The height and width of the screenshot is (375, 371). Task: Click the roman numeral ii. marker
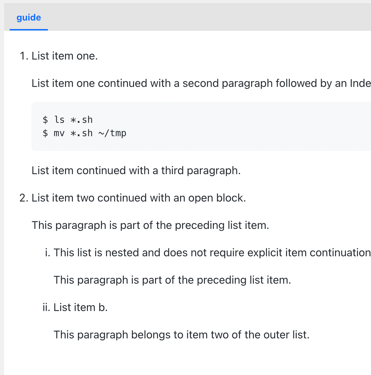click(47, 307)
